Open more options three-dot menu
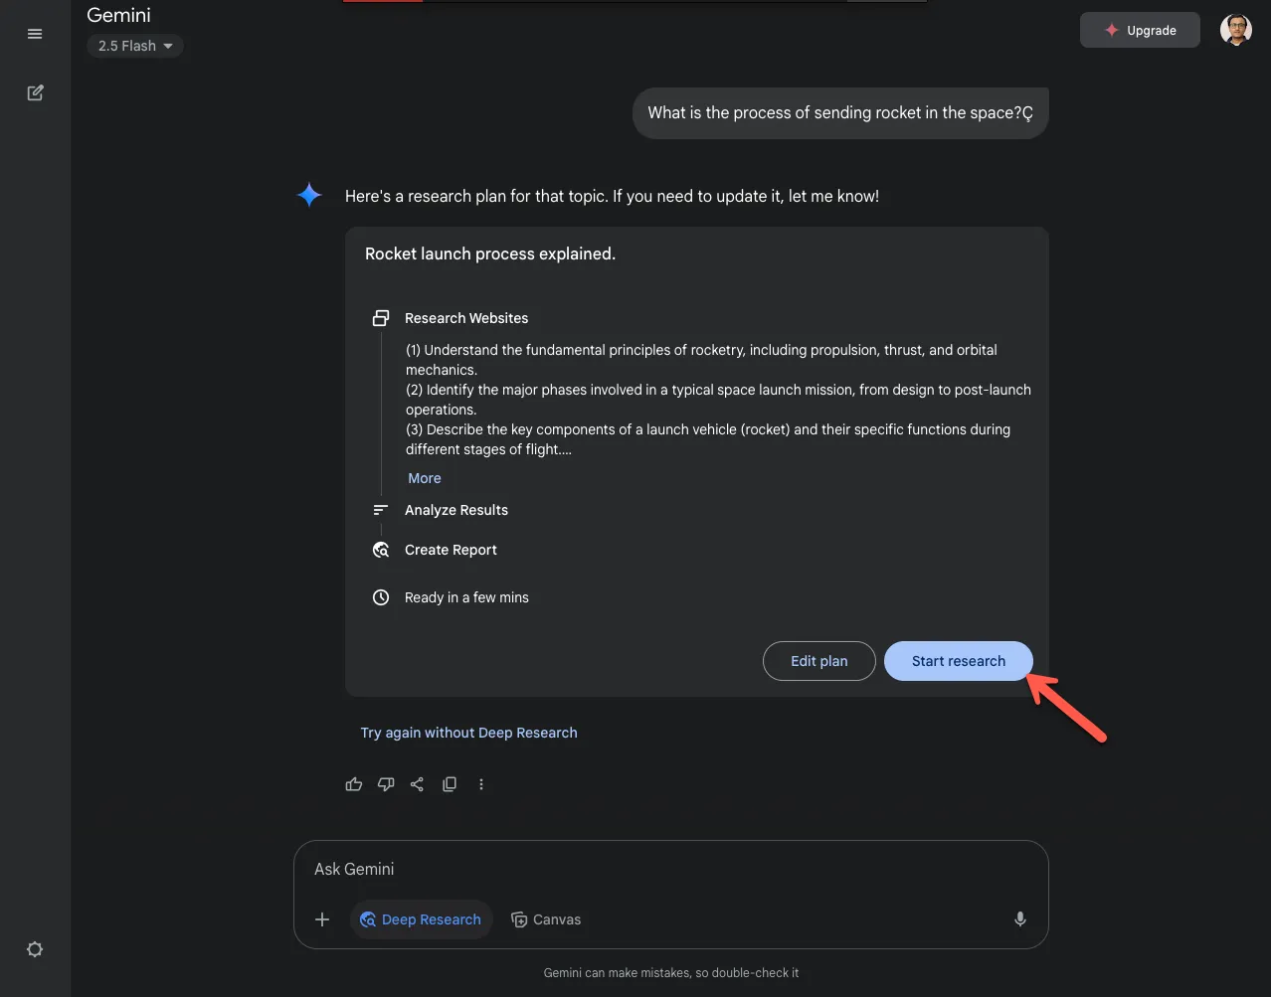Image resolution: width=1271 pixels, height=997 pixels. [x=481, y=784]
